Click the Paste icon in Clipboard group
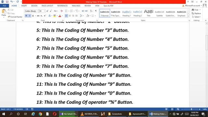 click(4, 12)
